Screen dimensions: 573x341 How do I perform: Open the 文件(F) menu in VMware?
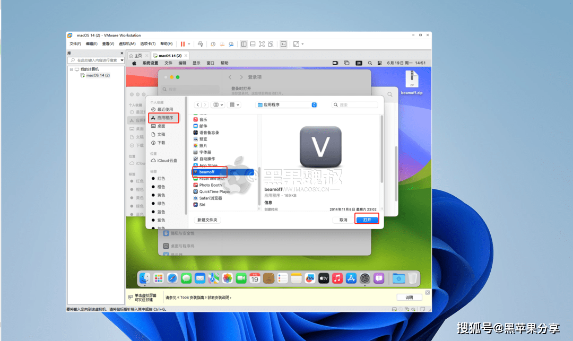[75, 44]
